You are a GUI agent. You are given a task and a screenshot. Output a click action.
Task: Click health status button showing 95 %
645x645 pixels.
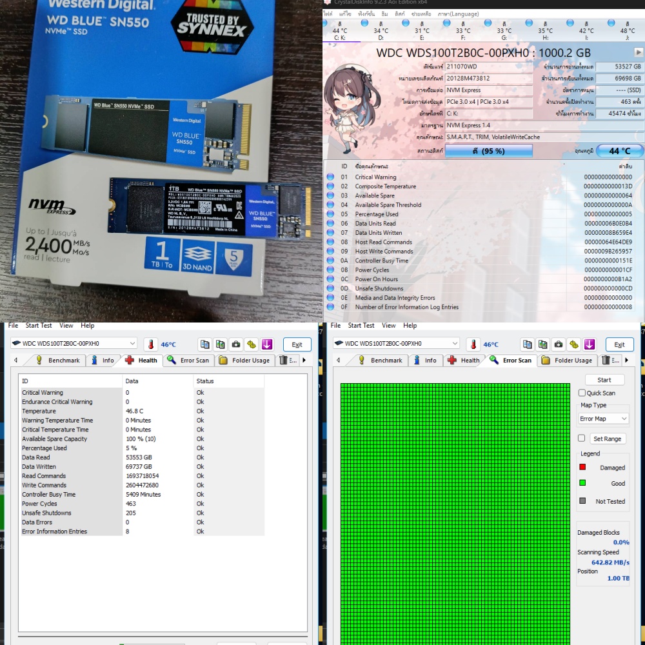489,151
